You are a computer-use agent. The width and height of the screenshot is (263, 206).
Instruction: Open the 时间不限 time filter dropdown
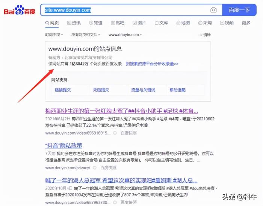54,35
